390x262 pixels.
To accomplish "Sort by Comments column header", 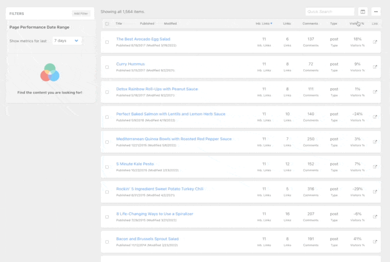I will (x=310, y=23).
